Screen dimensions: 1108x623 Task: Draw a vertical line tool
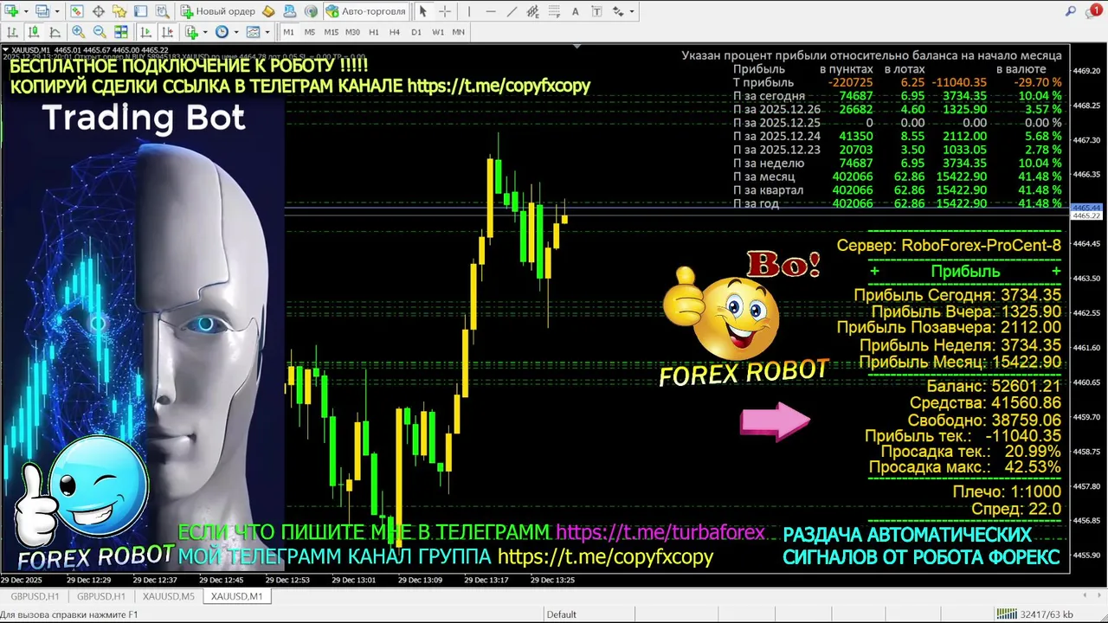tap(469, 11)
